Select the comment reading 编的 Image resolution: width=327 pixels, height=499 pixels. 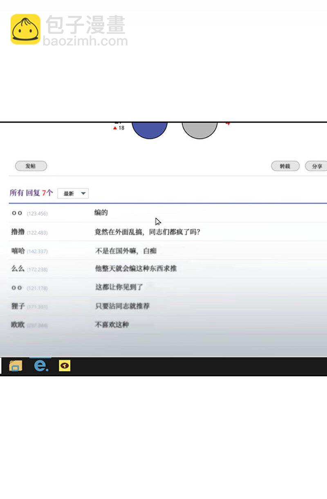tap(101, 213)
